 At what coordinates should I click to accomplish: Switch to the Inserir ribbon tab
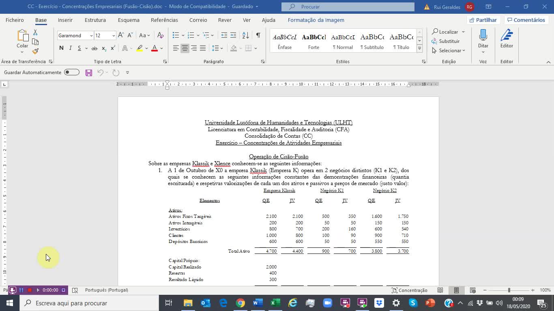[65, 20]
